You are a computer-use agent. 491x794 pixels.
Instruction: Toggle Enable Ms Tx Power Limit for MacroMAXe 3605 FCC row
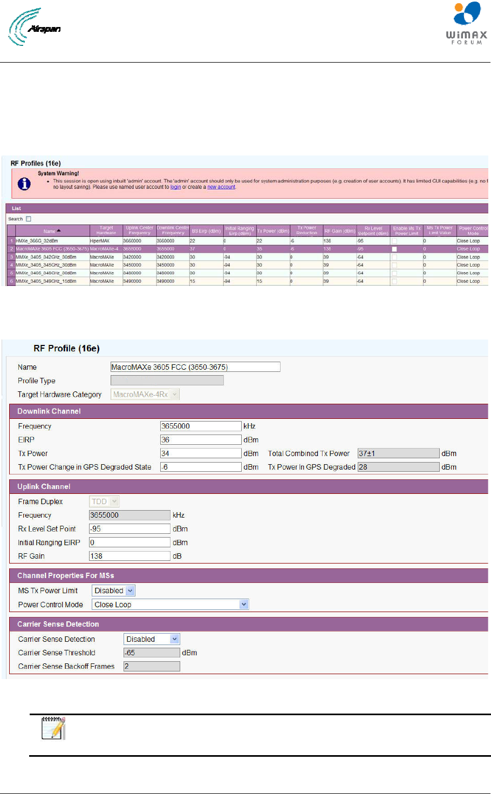pos(394,249)
